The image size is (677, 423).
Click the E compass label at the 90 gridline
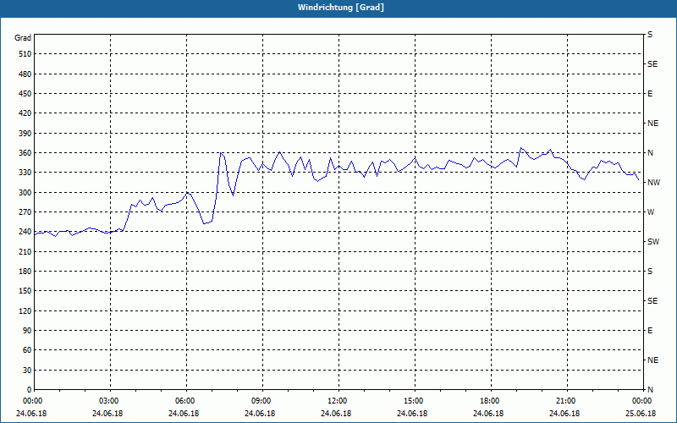click(650, 331)
